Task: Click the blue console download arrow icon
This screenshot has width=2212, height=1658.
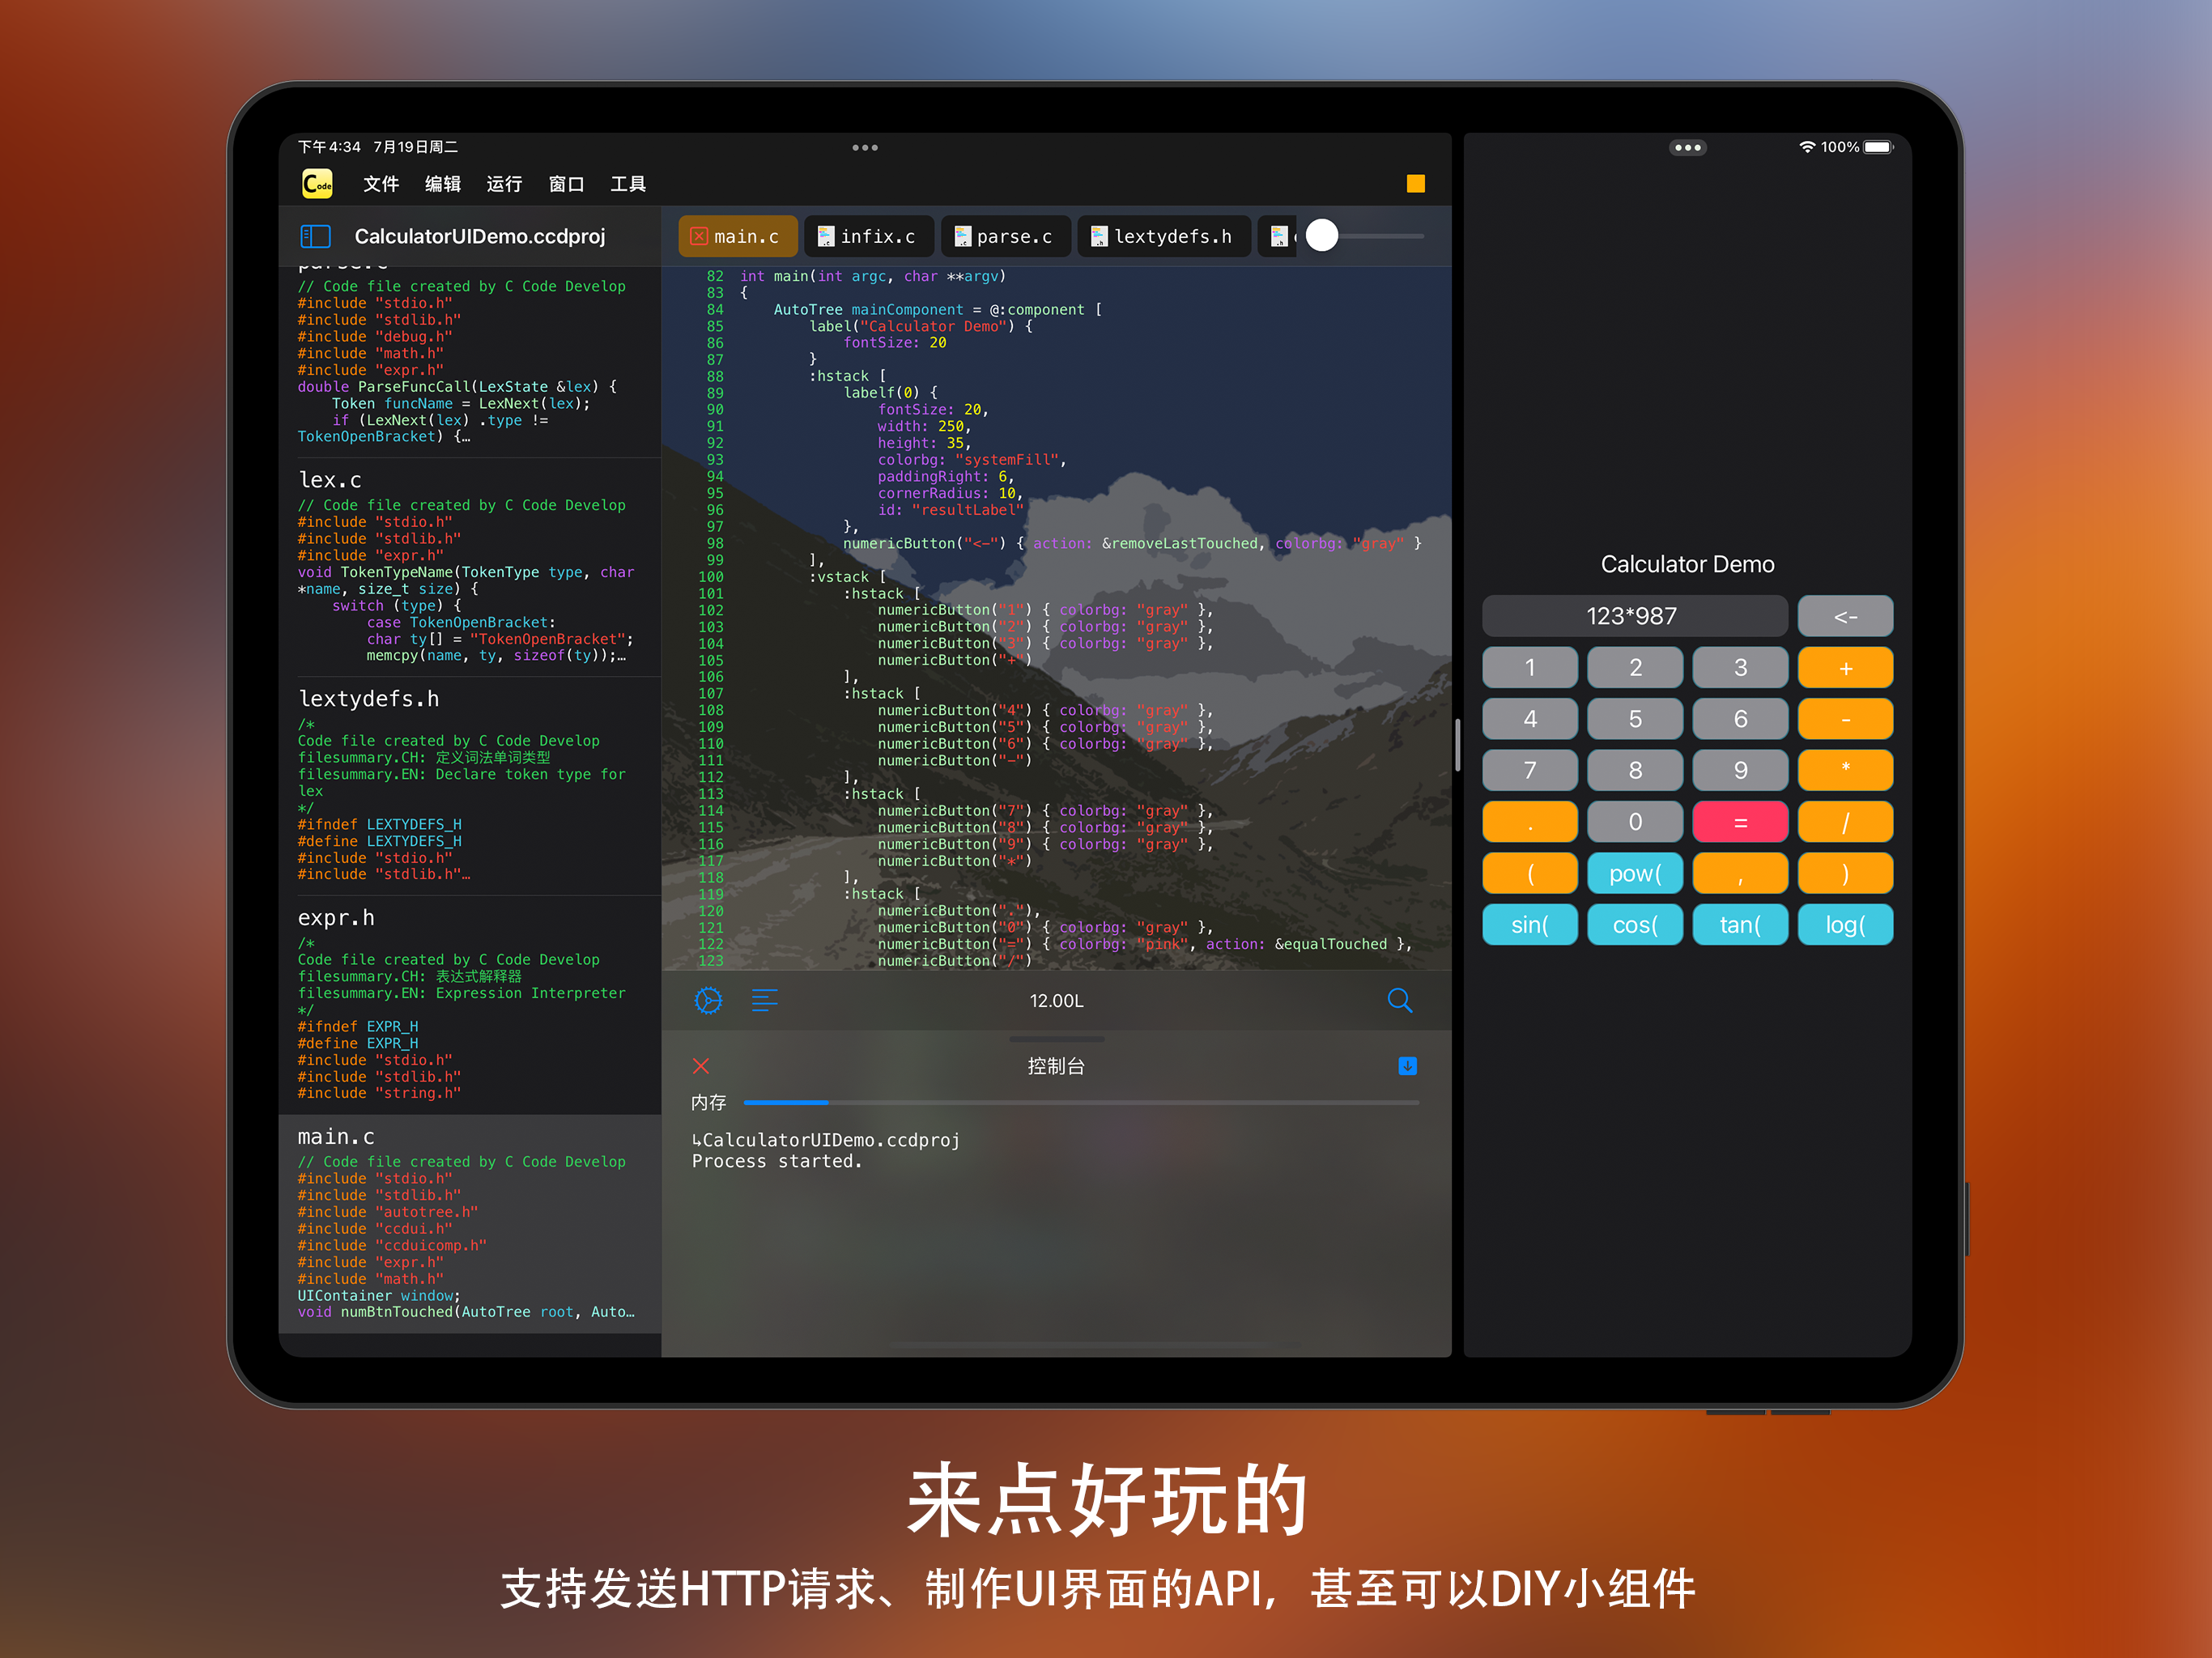Action: point(1407,1066)
